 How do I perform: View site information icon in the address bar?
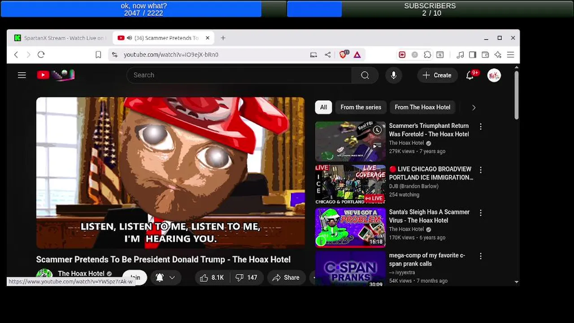click(x=114, y=54)
